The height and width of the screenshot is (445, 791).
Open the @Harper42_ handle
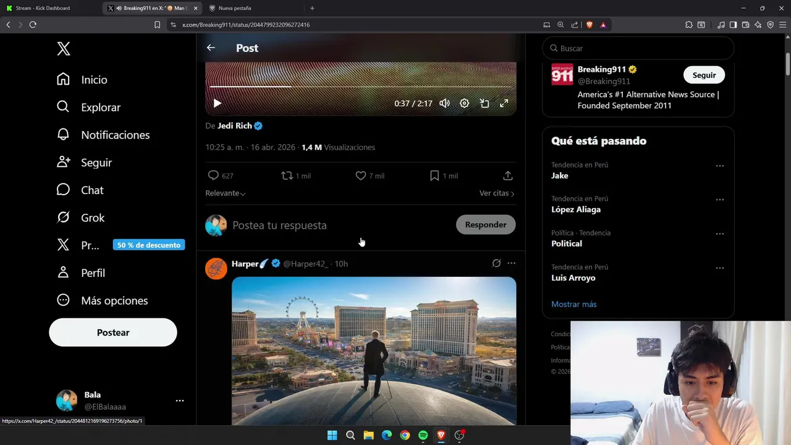[305, 264]
